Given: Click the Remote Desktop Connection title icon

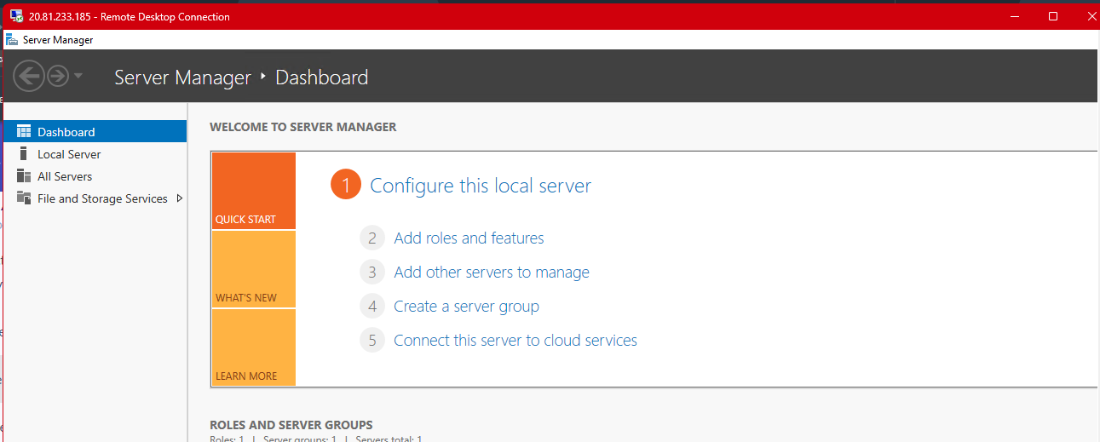Looking at the screenshot, I should pos(16,16).
